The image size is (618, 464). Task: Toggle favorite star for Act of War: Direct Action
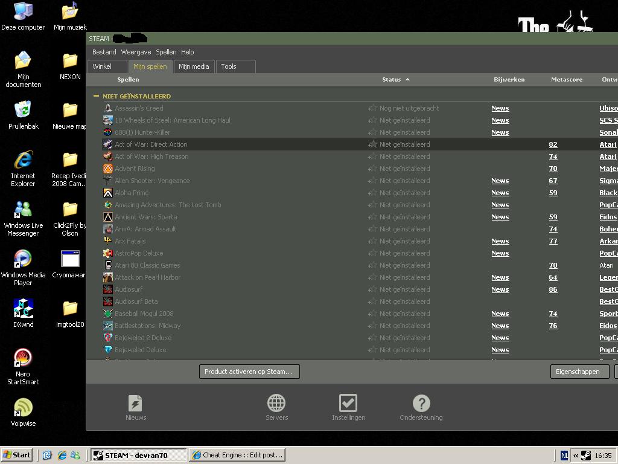point(372,144)
